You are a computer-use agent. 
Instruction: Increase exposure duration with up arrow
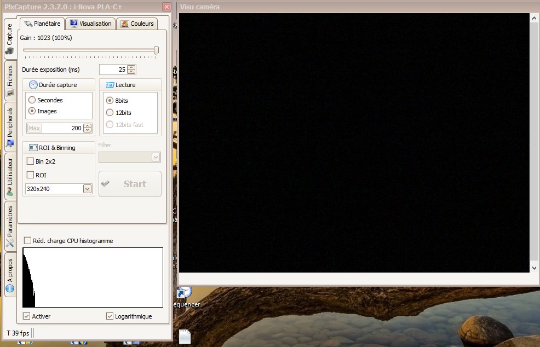coord(131,67)
